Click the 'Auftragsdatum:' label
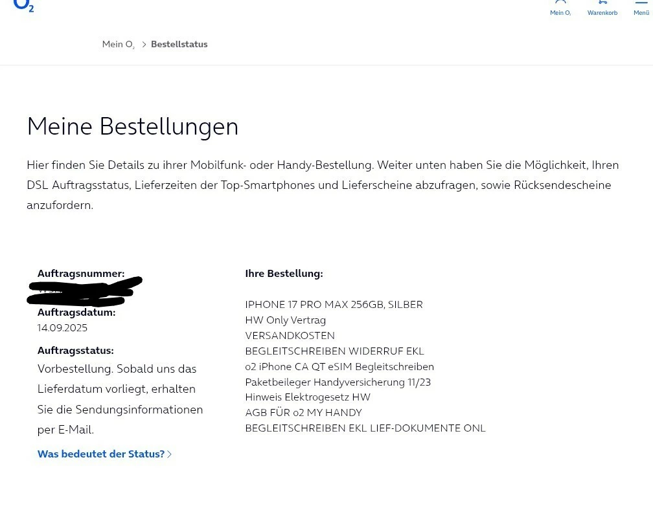This screenshot has width=653, height=506. click(76, 313)
